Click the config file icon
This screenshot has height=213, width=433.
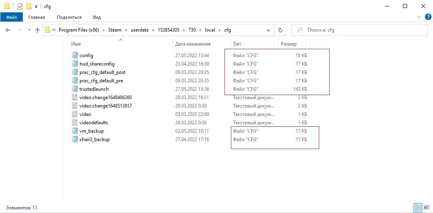(75, 56)
